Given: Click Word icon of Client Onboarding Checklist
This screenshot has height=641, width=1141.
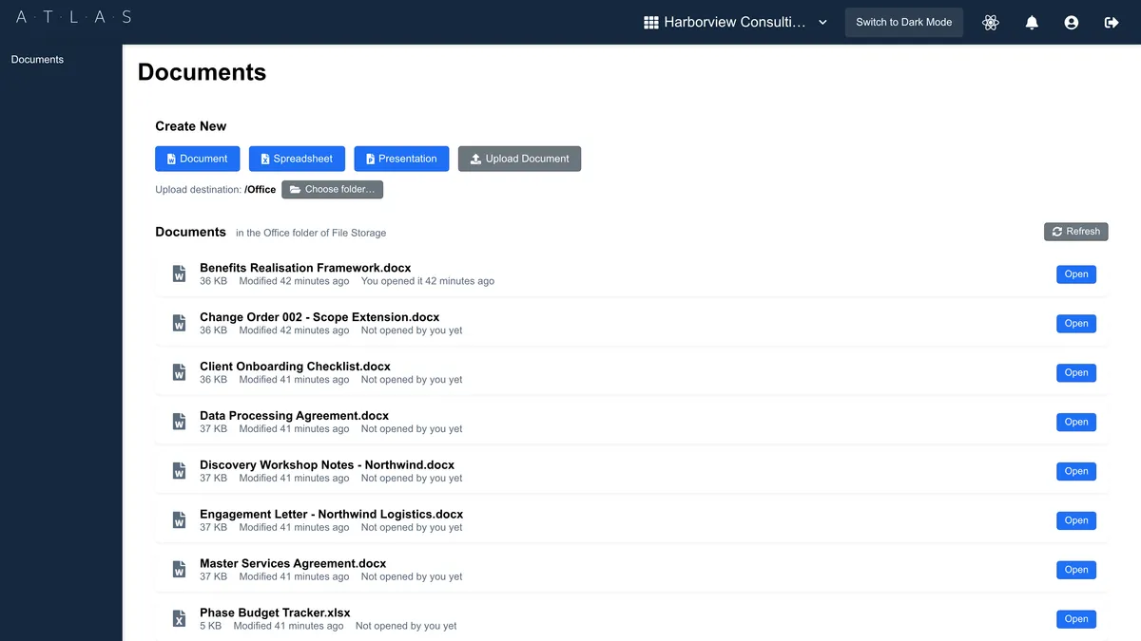Looking at the screenshot, I should (179, 372).
